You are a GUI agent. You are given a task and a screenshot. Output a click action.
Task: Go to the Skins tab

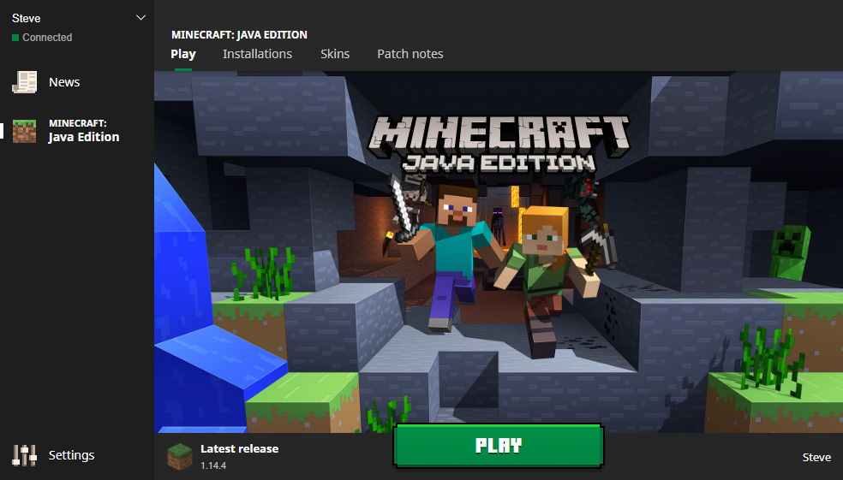coord(335,54)
